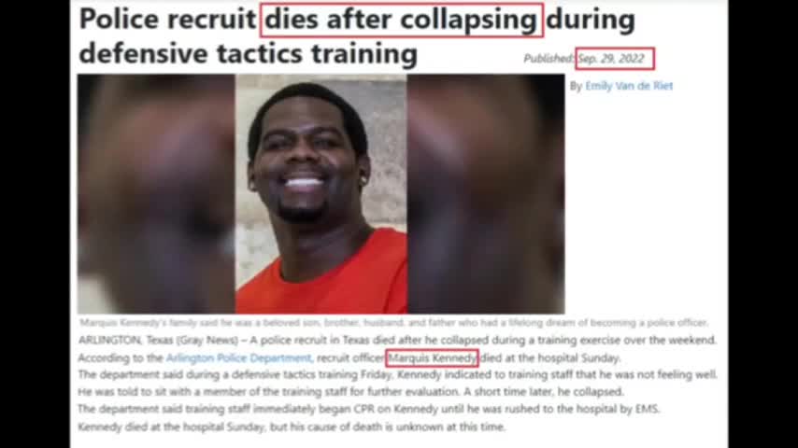Screen dimensions: 798x448
Task: Open author link Emily Van de Riet
Action: [629, 86]
